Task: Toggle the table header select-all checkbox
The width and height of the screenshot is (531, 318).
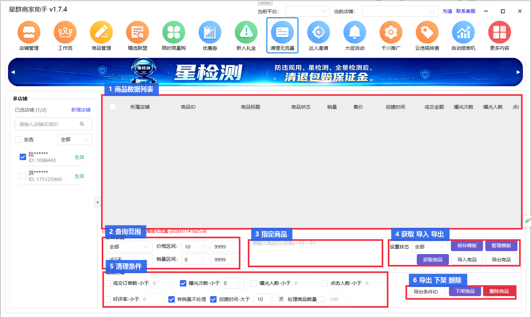Action: (113, 107)
